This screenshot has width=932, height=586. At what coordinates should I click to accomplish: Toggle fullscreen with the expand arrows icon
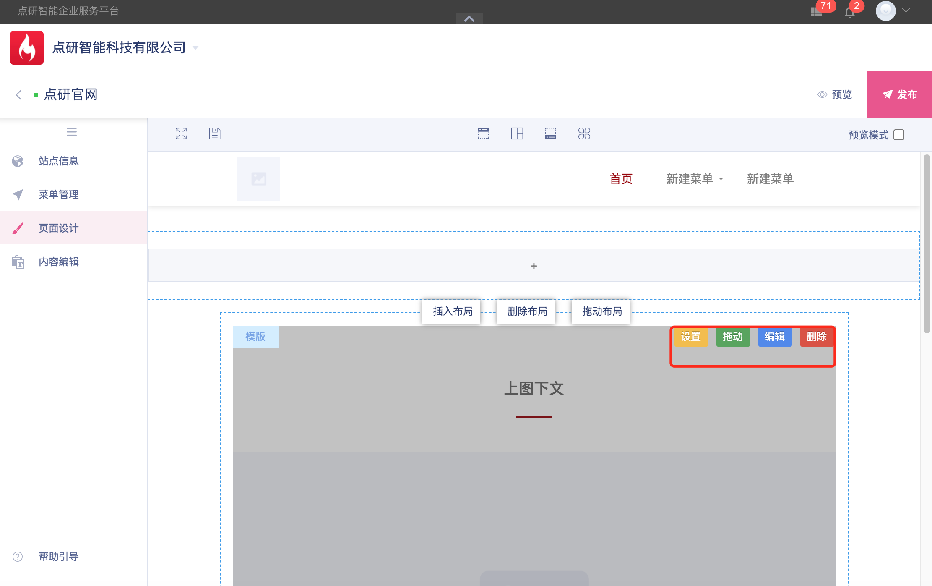(x=181, y=133)
